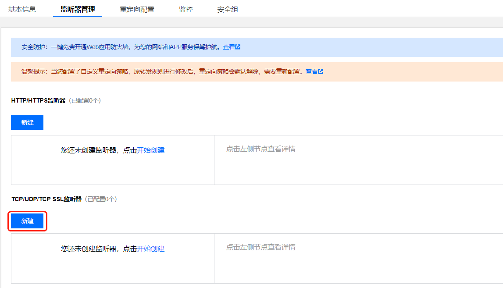This screenshot has height=288, width=503.
Task: Click 点击左侧节点查看详情 in HTTP/HTTPS panel
Action: (x=260, y=149)
